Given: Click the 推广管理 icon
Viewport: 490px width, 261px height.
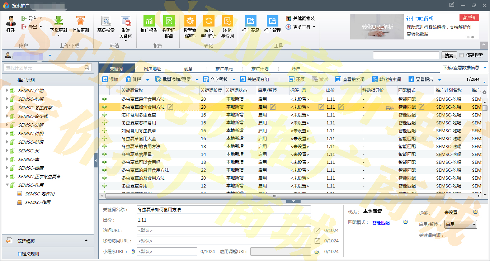Looking at the screenshot, I should pyautogui.click(x=272, y=21).
